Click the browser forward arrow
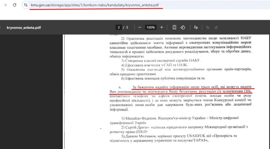270x149 pixels. pyautogui.click(x=5, y=5)
